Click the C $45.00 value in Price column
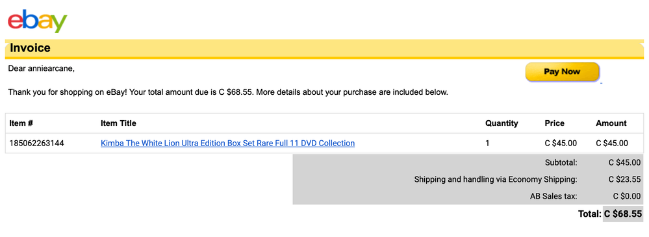The width and height of the screenshot is (649, 237). coord(561,143)
